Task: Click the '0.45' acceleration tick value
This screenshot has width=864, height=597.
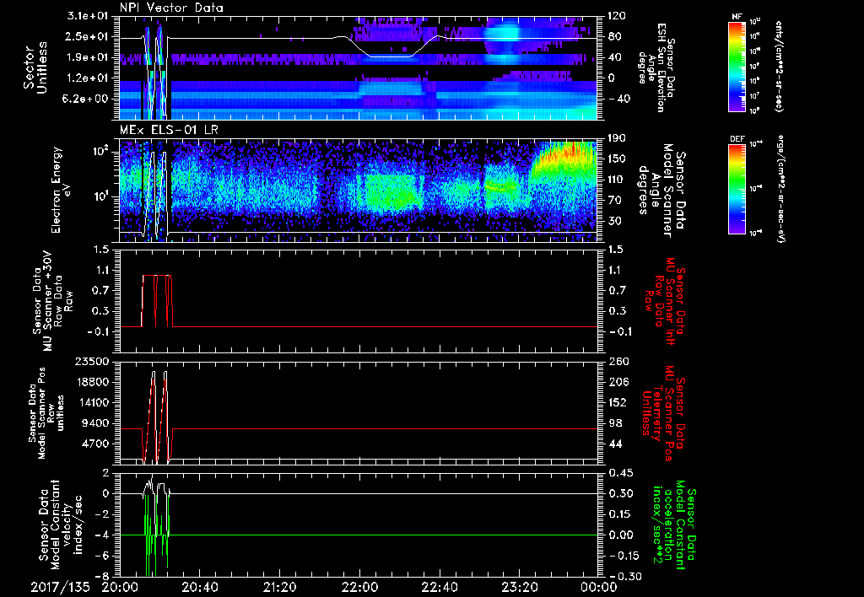Action: tap(619, 472)
